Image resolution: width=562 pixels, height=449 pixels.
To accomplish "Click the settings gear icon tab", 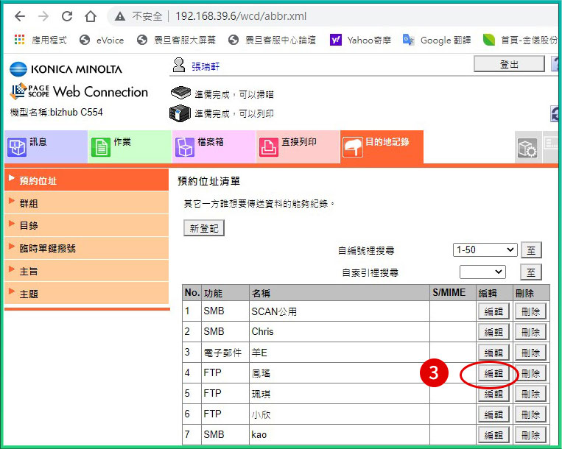I will [x=526, y=148].
